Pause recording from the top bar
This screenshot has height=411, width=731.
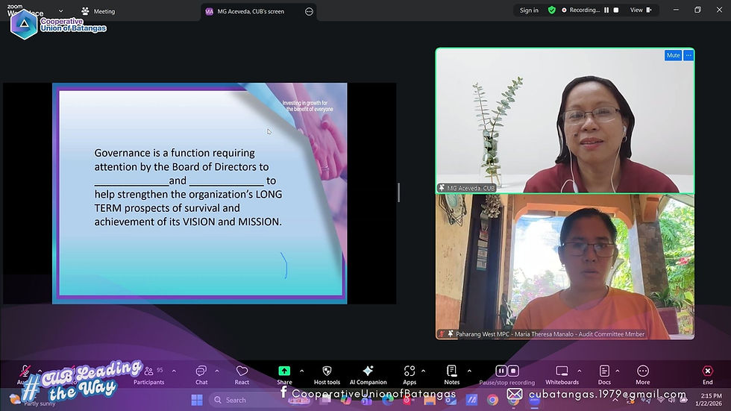[x=606, y=10]
